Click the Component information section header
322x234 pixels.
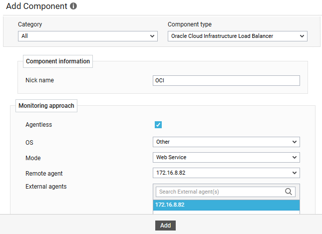coord(58,61)
